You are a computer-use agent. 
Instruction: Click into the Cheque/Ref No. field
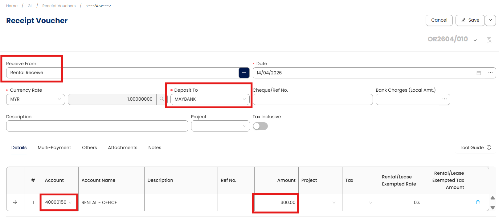point(313,99)
